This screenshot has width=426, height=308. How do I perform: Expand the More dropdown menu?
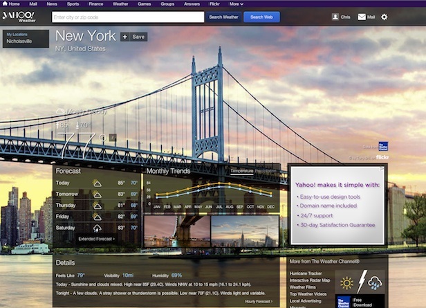[237, 3]
